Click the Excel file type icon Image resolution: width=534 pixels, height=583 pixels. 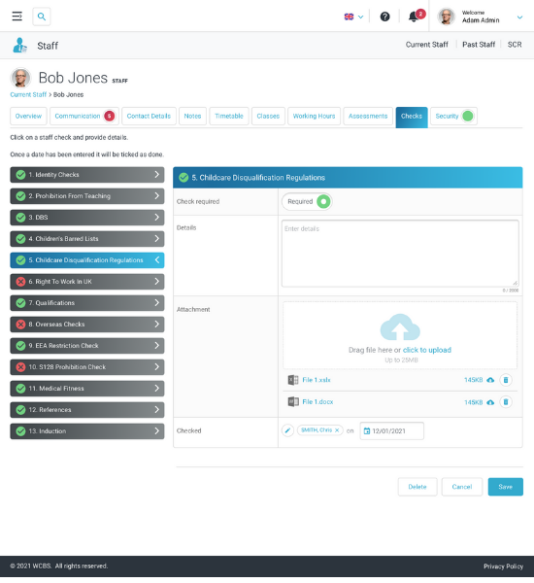coord(293,380)
